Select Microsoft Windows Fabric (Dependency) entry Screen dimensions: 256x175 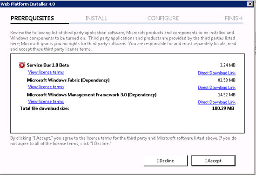pyautogui.click(x=68, y=80)
